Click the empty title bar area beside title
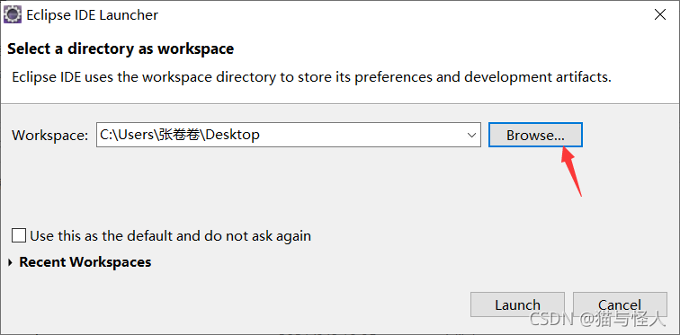680x335 pixels. tap(403, 15)
